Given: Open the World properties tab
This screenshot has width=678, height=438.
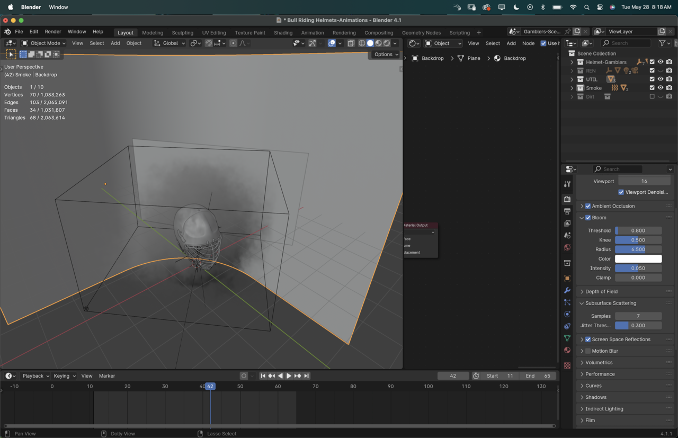Looking at the screenshot, I should coord(567,247).
